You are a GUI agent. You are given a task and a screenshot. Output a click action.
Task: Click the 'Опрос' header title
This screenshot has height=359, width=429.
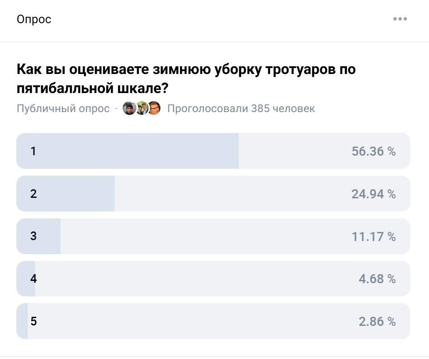[x=34, y=19]
